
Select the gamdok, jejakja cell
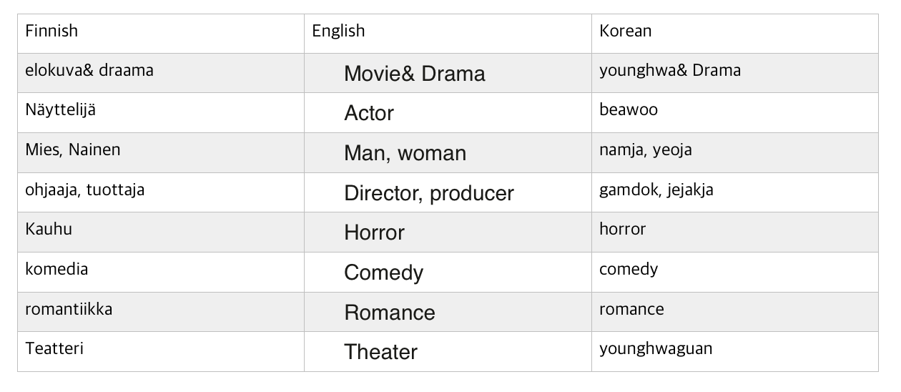click(735, 192)
